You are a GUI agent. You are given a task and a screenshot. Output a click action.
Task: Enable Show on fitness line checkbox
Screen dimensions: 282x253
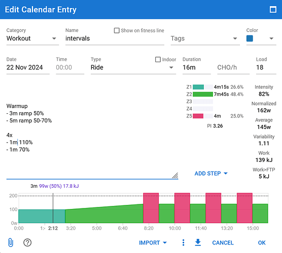tap(117, 30)
